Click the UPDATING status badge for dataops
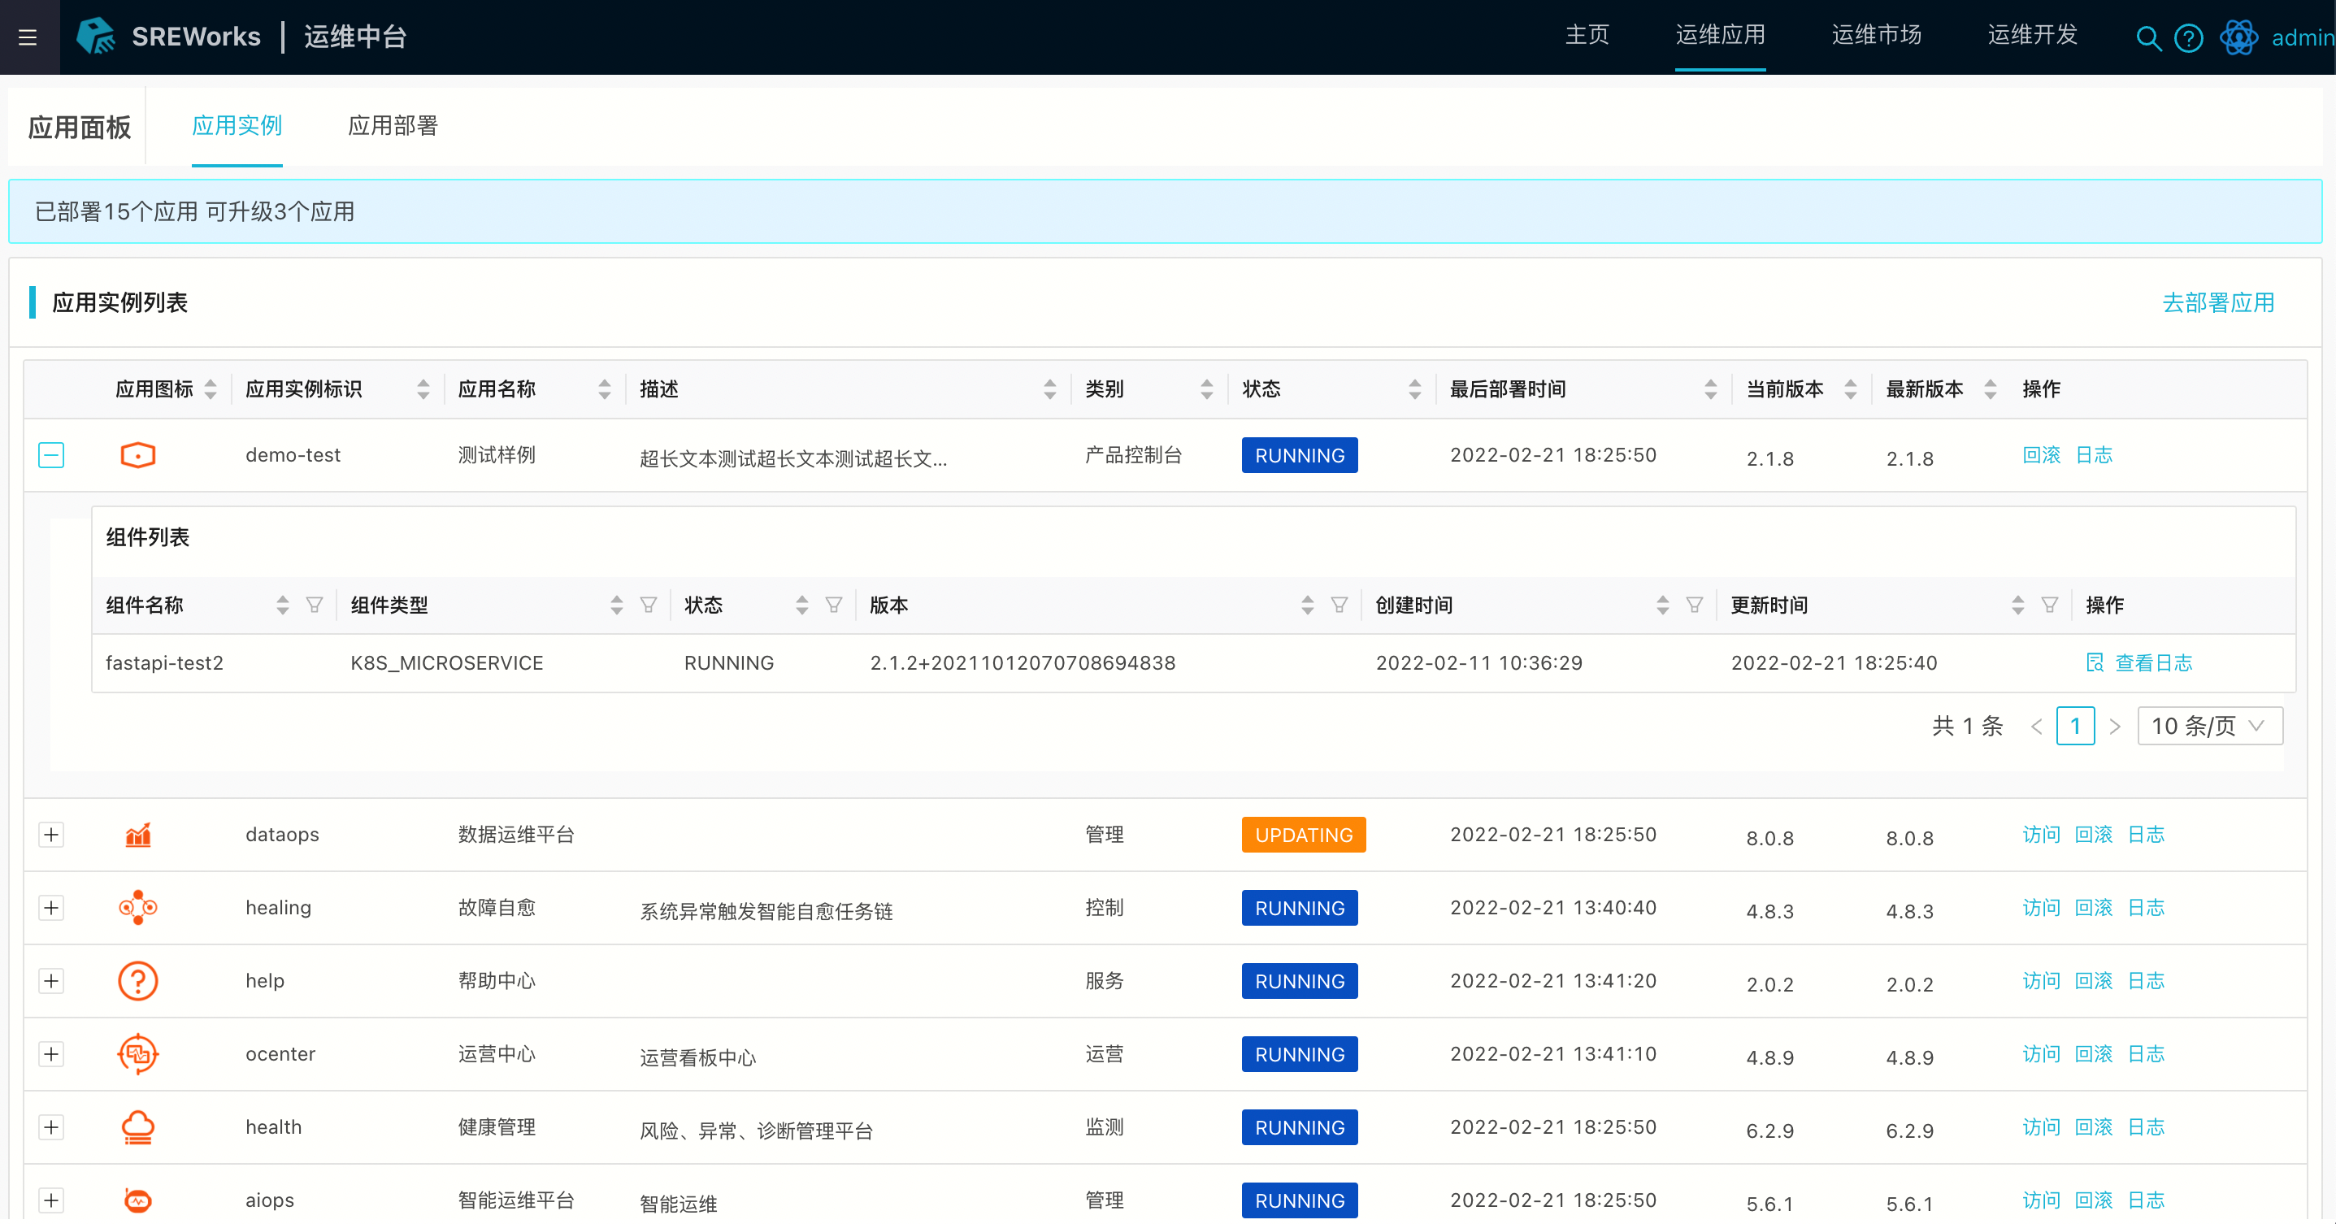The height and width of the screenshot is (1224, 2336). pyautogui.click(x=1303, y=835)
